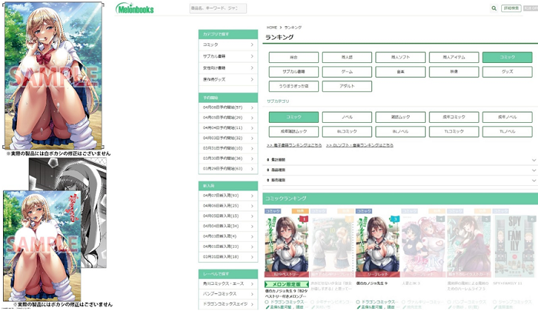Screen dimensions: 538x311
Task: Click chevron beside 04月04日予約開始(11)
Action: 252,128
